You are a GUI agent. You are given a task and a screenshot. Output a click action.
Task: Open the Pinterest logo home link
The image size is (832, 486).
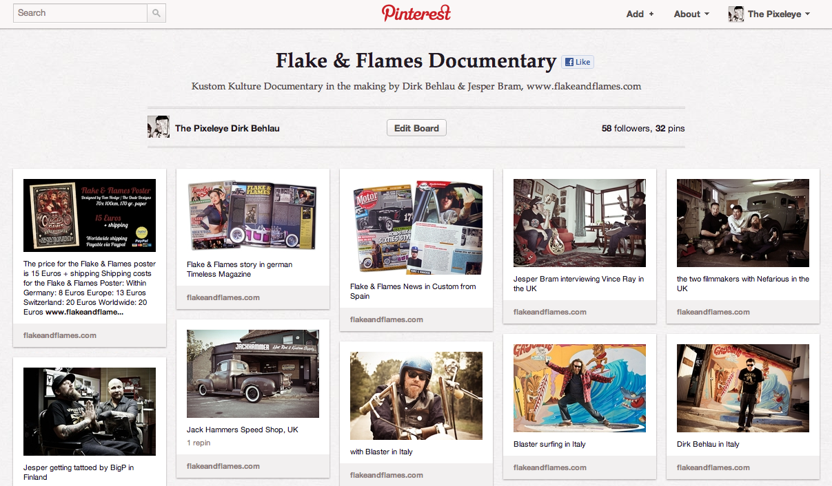click(x=416, y=13)
